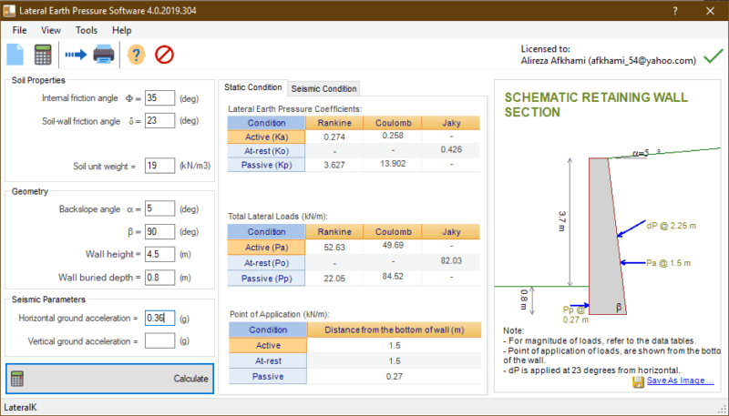
Task: Click Distance from the bottom of wall header
Action: pos(395,330)
